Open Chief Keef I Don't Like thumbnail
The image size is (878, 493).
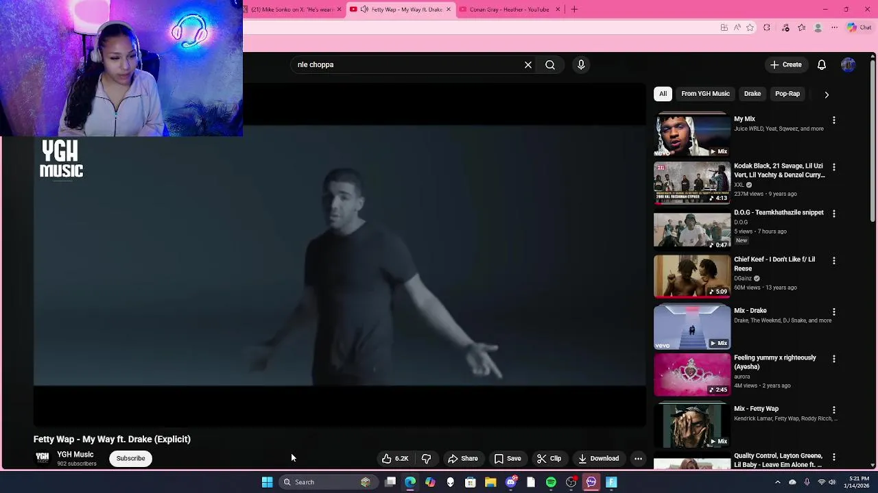[692, 276]
